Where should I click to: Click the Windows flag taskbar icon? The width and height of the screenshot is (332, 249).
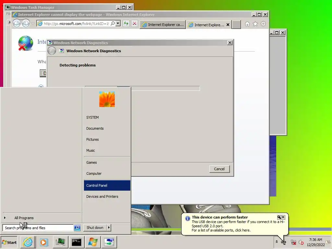point(93,242)
